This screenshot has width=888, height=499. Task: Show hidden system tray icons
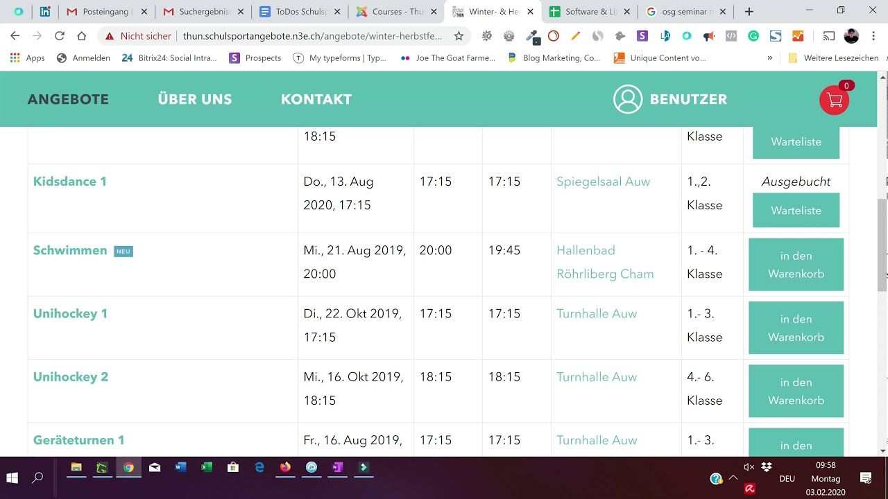click(733, 478)
